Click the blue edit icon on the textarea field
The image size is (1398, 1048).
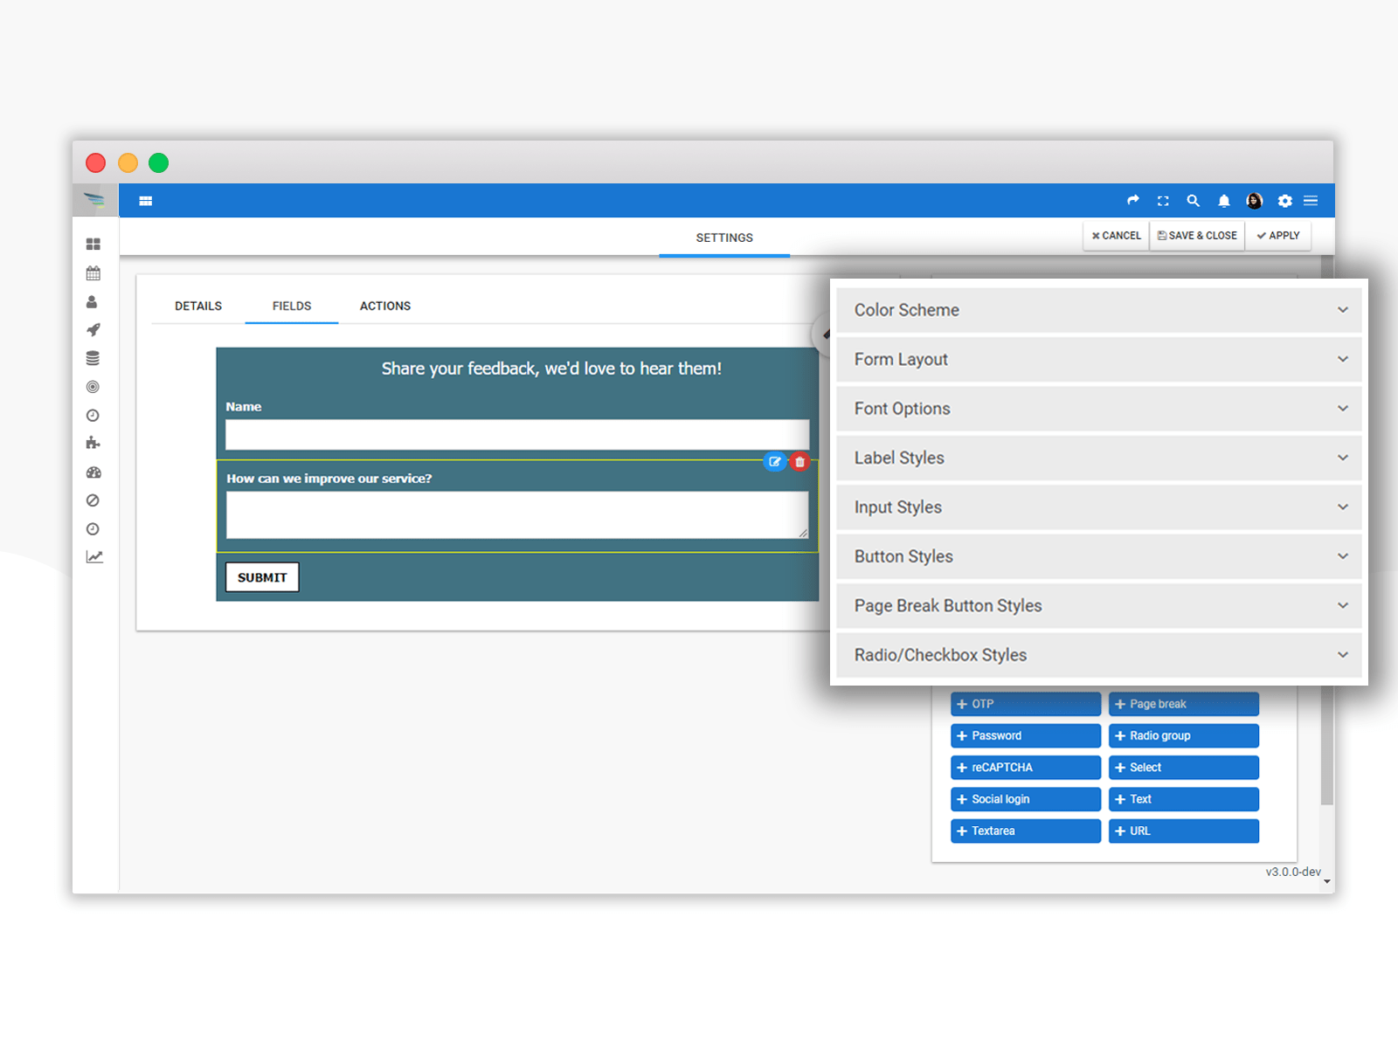(x=774, y=462)
